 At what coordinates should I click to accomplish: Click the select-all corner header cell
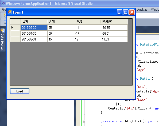tap(15, 22)
